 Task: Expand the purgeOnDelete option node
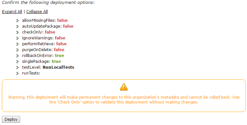[x=18, y=50]
